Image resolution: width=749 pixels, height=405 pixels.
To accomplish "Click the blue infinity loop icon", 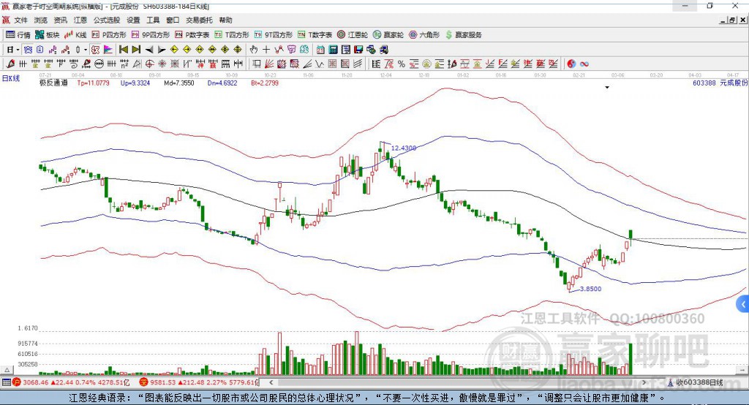I will click(x=584, y=64).
